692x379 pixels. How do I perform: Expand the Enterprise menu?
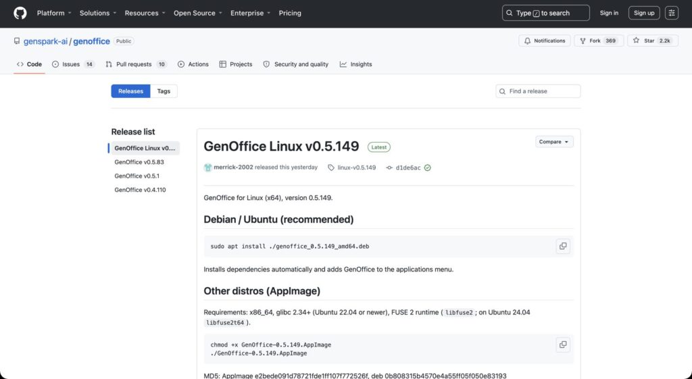point(250,14)
